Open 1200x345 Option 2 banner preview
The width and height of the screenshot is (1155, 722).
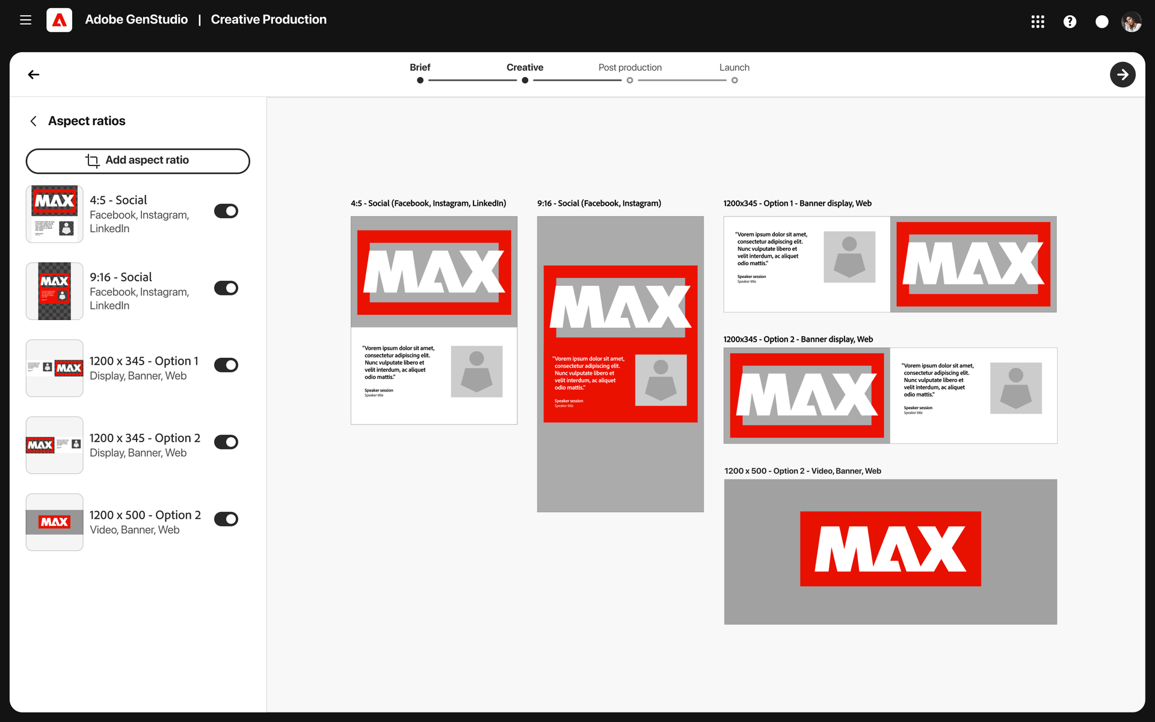[x=890, y=395]
